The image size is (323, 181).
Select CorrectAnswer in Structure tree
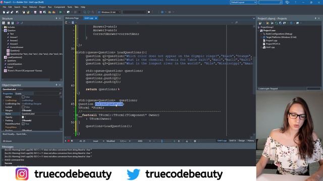17,47
